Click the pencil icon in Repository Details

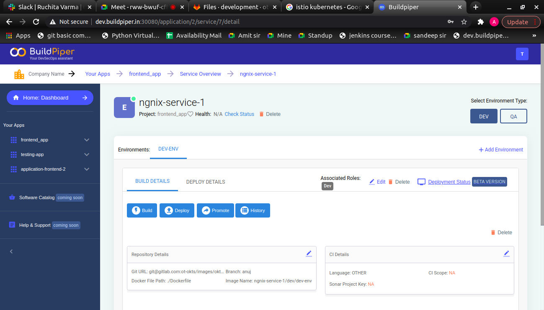(x=309, y=254)
